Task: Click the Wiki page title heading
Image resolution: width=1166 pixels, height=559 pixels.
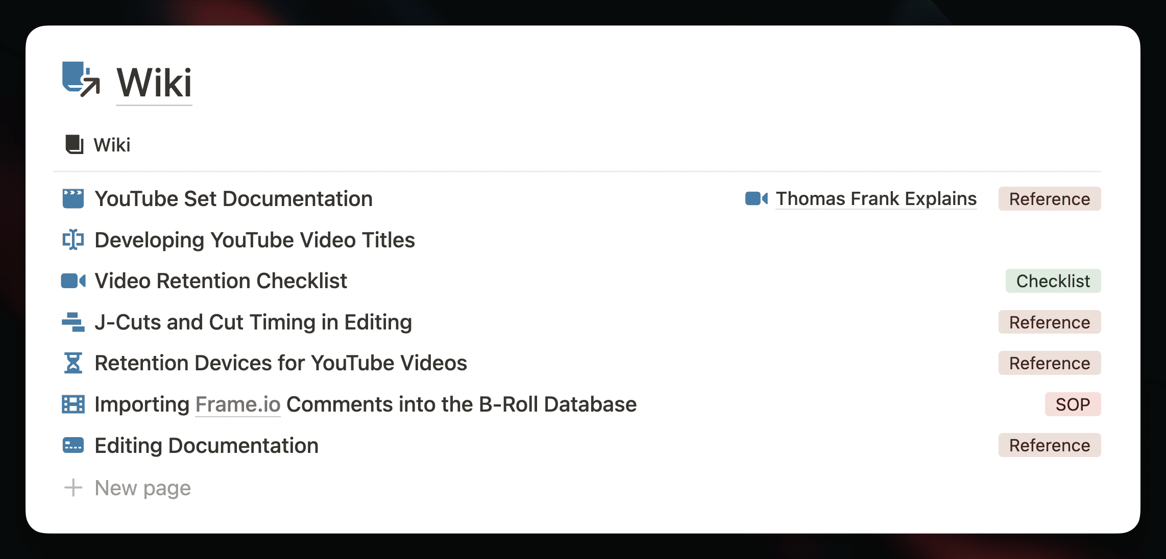Action: tap(154, 83)
